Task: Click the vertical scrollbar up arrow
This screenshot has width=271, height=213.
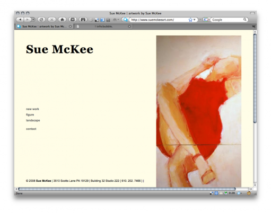Action: click(x=255, y=32)
